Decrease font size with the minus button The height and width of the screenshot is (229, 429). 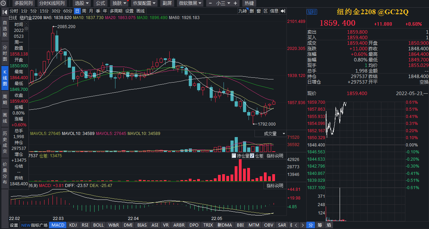(210, 3)
